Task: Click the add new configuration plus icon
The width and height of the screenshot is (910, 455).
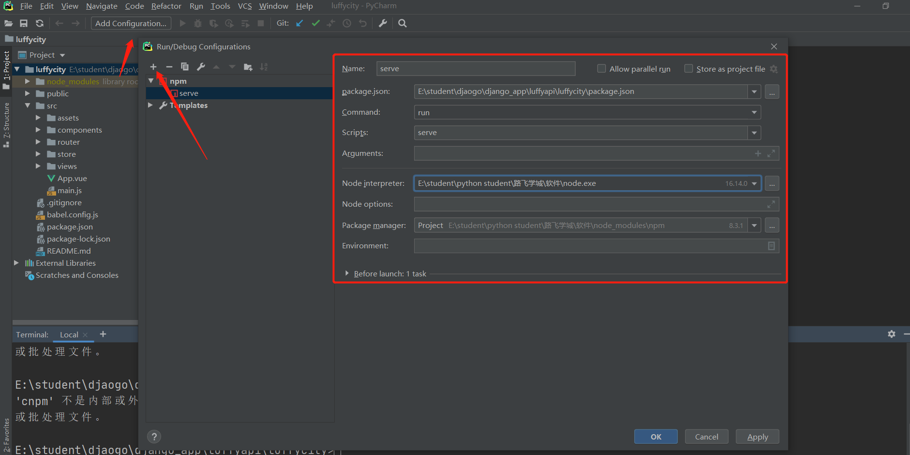Action: click(x=153, y=67)
